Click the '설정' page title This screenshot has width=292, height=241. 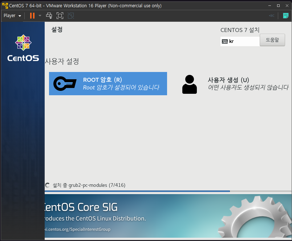click(x=57, y=29)
